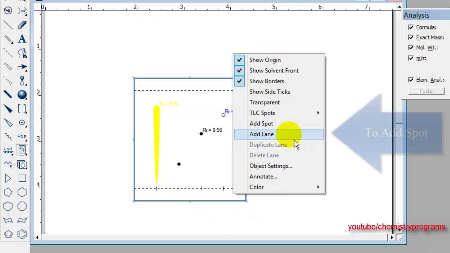
Task: Click the Paste button in Analysis
Action: [x=426, y=91]
